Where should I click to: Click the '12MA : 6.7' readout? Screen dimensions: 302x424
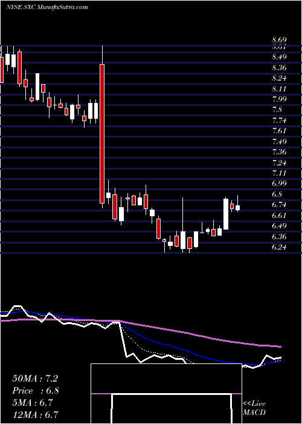(35, 414)
